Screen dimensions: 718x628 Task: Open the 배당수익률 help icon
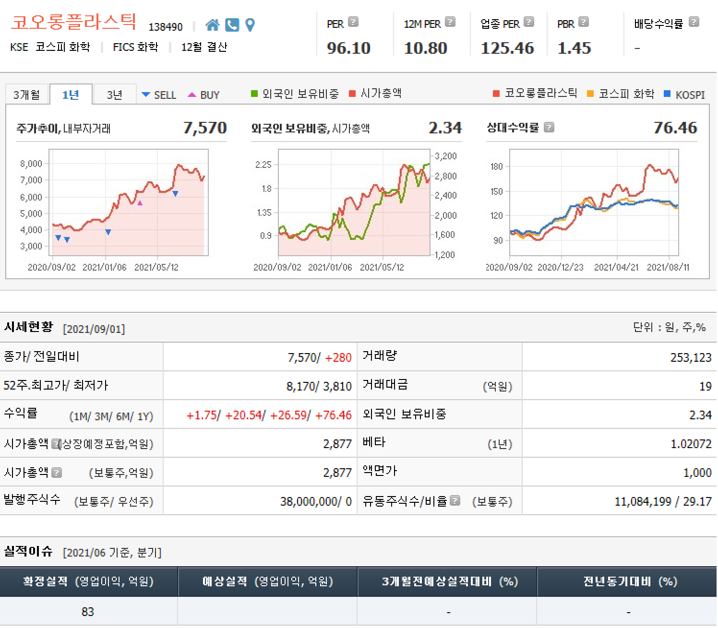(x=694, y=22)
